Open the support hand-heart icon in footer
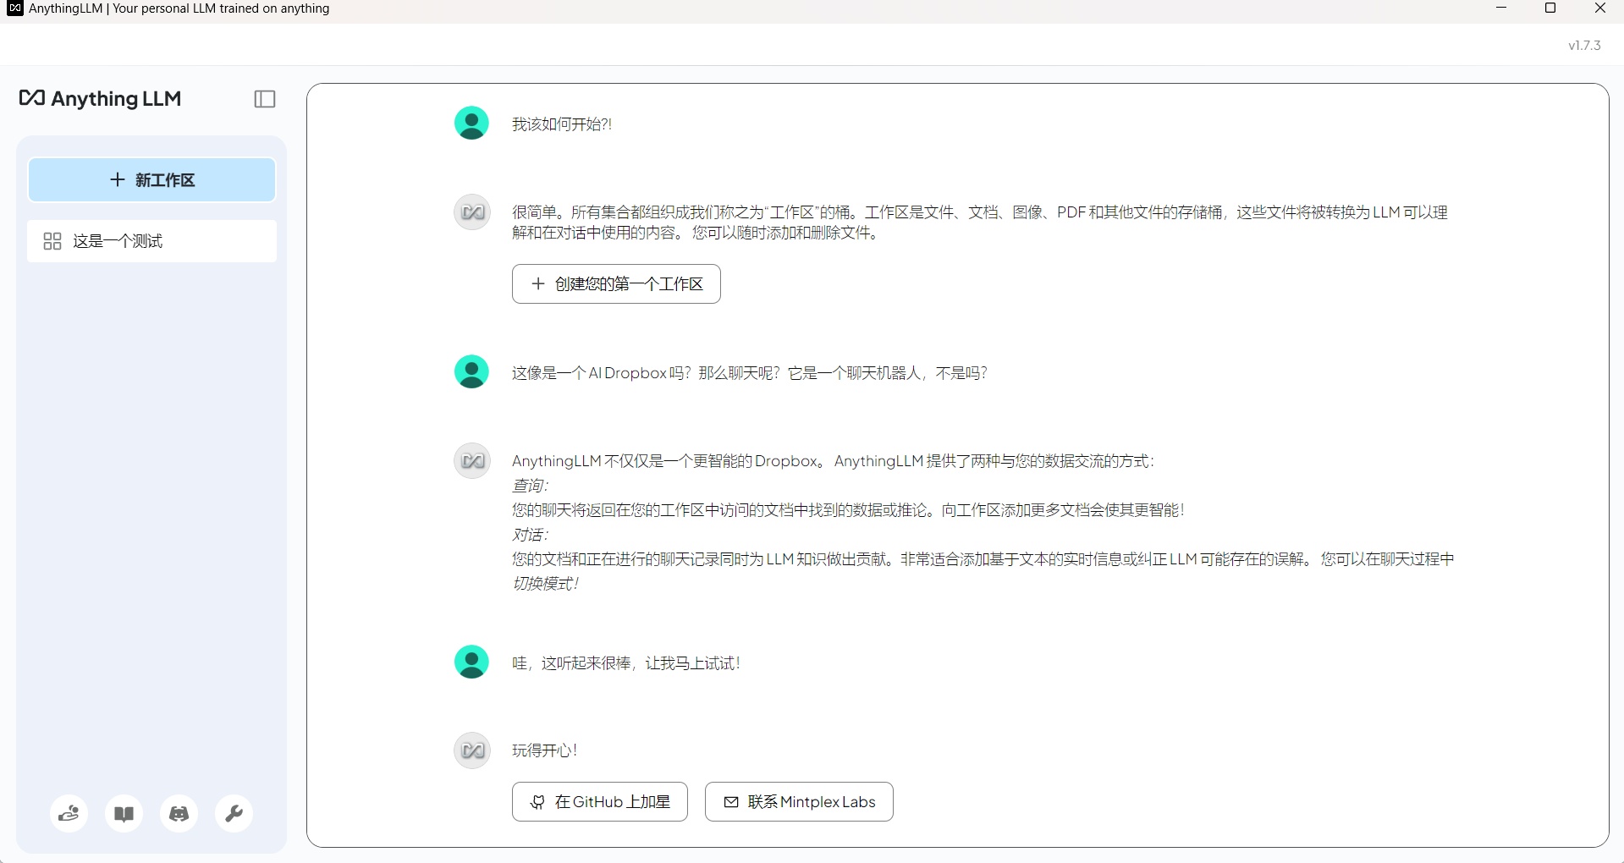 [x=69, y=814]
